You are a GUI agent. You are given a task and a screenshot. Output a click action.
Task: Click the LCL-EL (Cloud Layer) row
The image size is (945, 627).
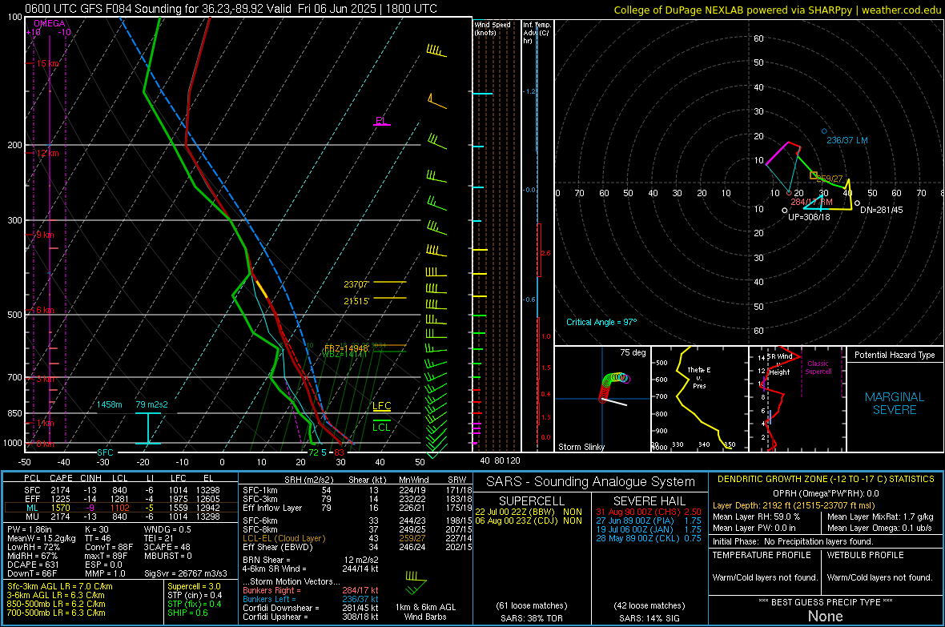coord(357,538)
